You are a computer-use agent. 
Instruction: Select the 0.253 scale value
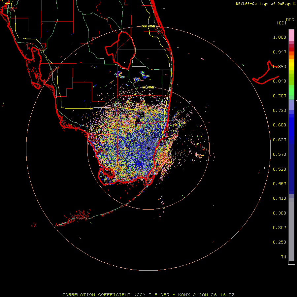pos(280,242)
